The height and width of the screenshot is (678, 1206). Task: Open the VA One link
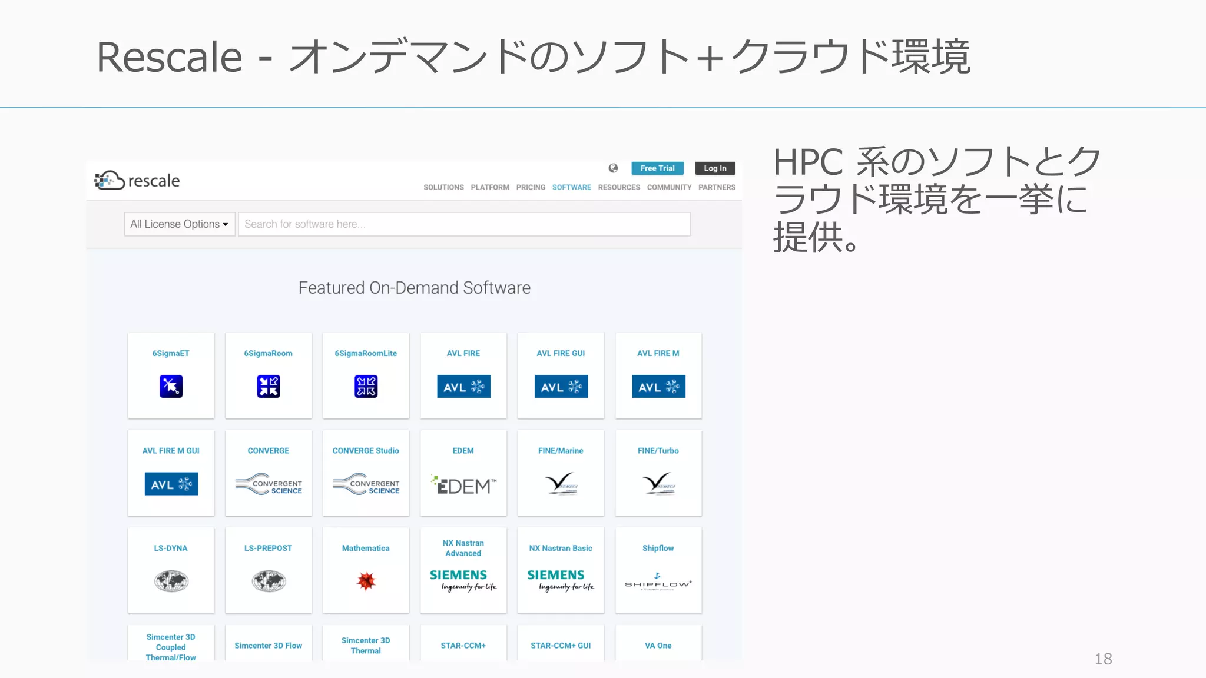click(x=658, y=646)
